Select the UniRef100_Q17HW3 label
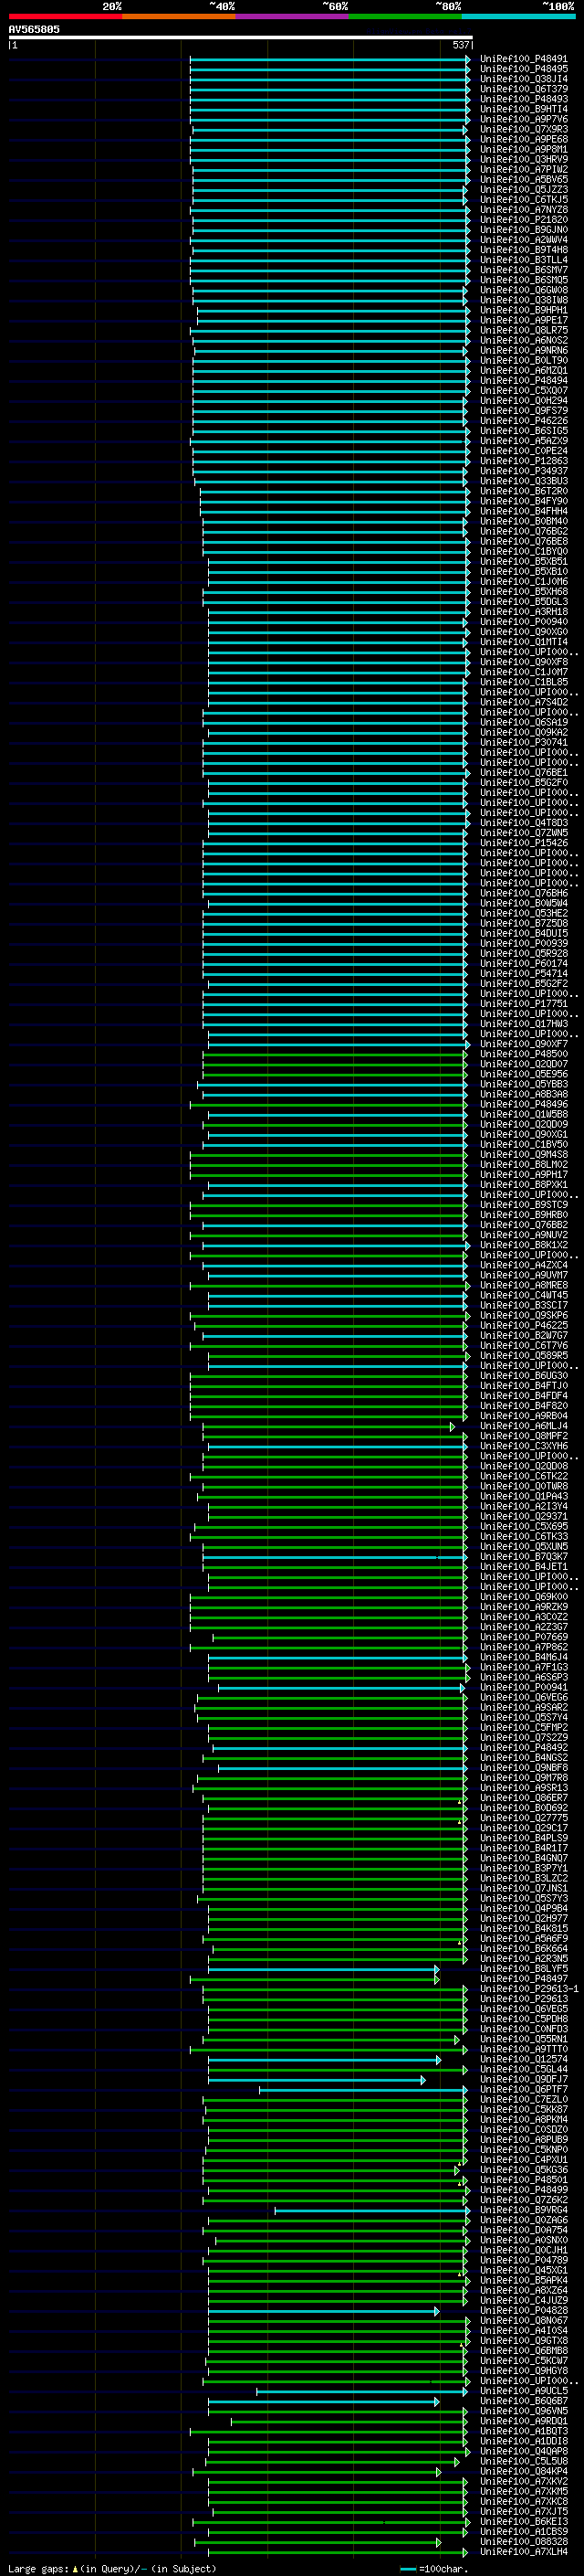Viewport: 584px width, 2576px height. [523, 1024]
